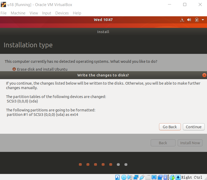
Task: Click the Go Back button
Action: click(x=170, y=127)
